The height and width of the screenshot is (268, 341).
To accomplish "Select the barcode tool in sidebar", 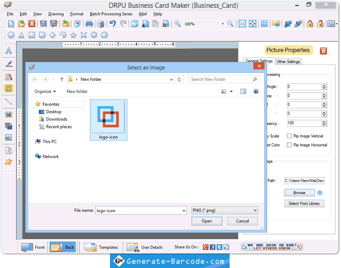I will pos(9,115).
